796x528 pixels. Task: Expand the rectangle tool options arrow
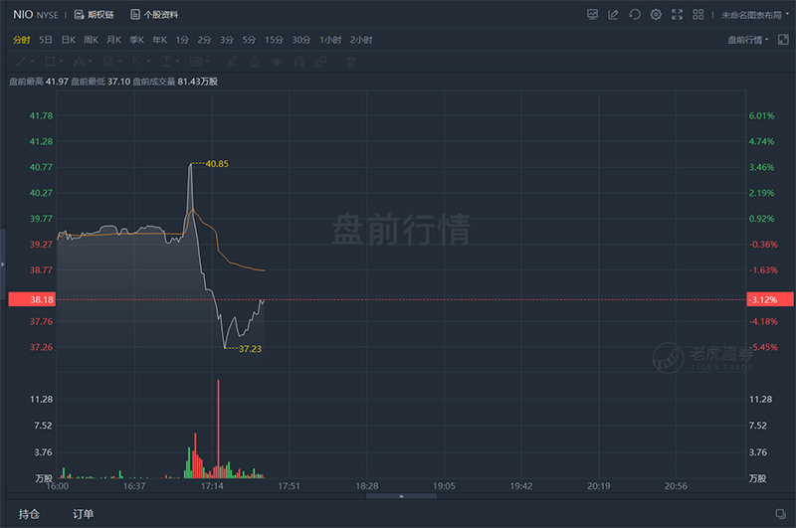click(x=61, y=62)
